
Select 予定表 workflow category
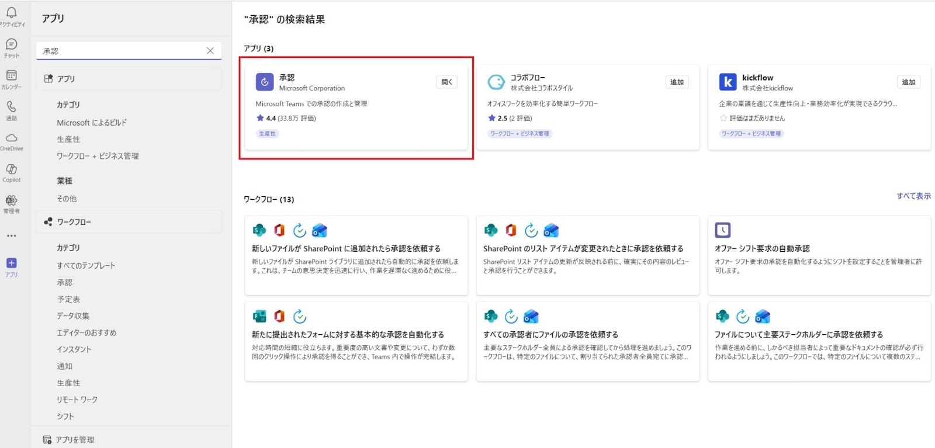[x=68, y=300]
